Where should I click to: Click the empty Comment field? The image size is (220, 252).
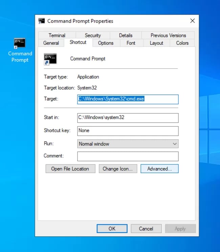click(x=128, y=156)
